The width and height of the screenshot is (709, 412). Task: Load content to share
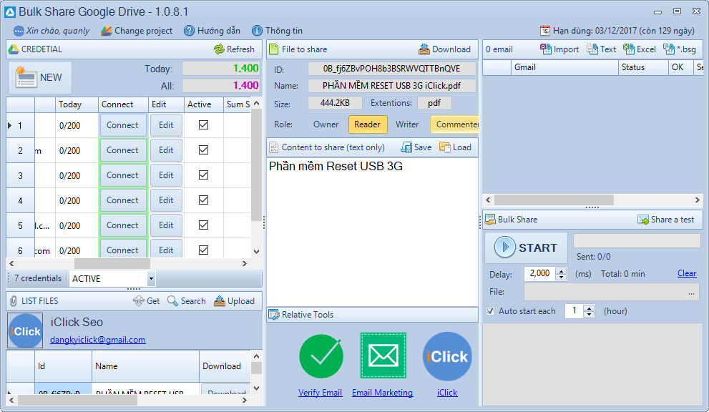(455, 147)
